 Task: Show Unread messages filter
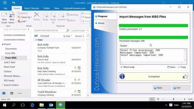pos(45,36)
